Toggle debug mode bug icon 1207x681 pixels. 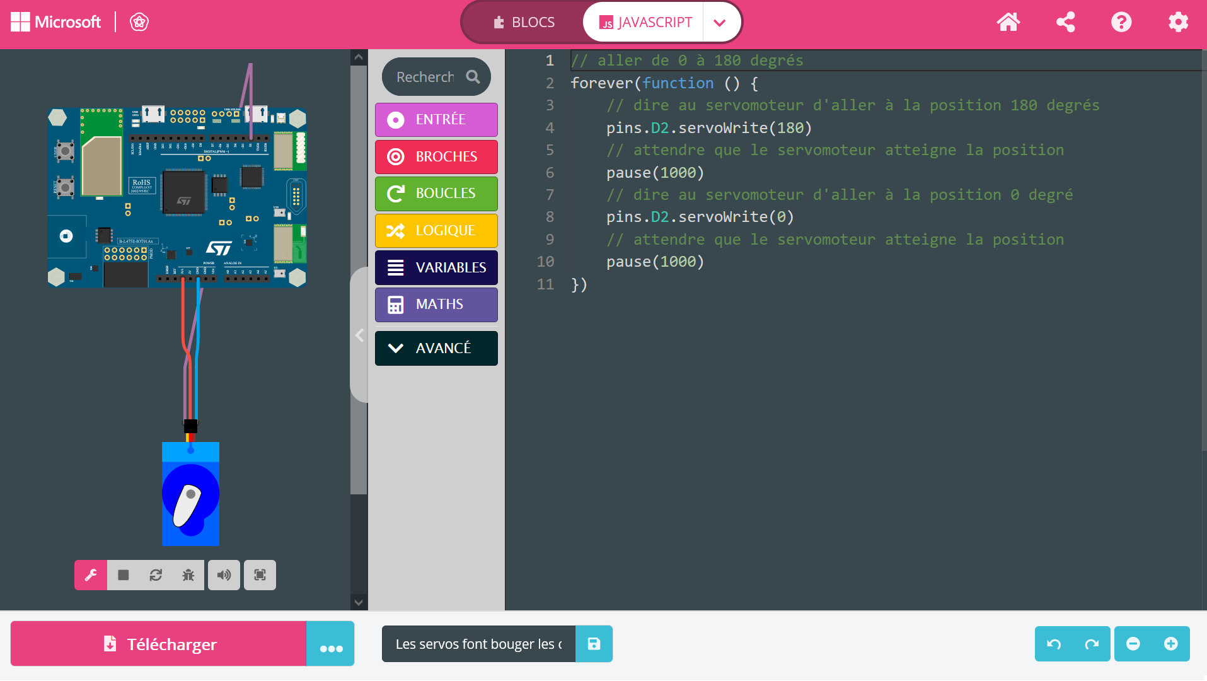(x=188, y=575)
